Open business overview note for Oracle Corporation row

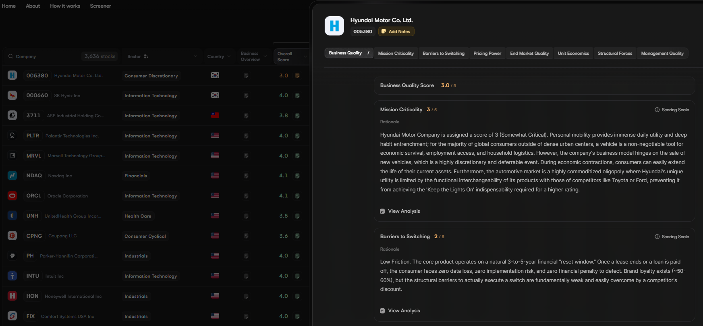[x=246, y=196]
